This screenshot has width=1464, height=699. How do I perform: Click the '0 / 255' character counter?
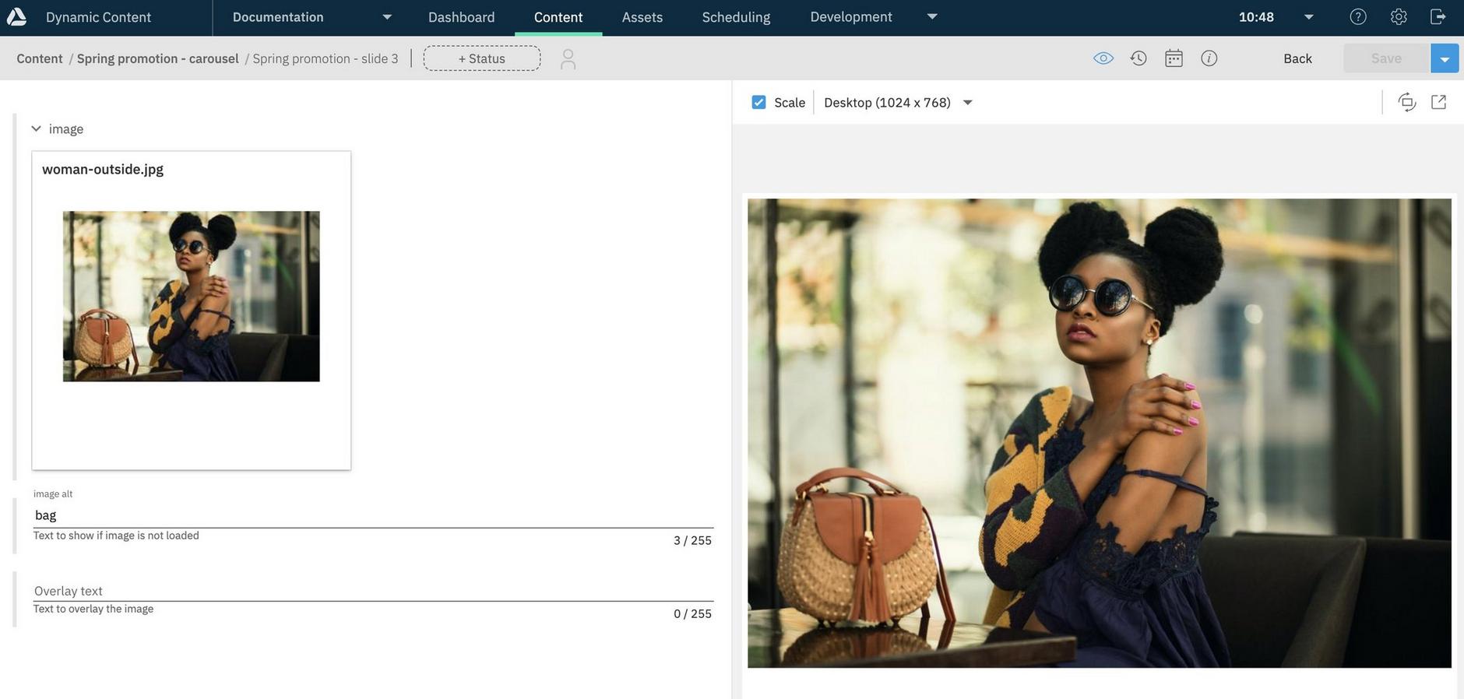(x=692, y=613)
